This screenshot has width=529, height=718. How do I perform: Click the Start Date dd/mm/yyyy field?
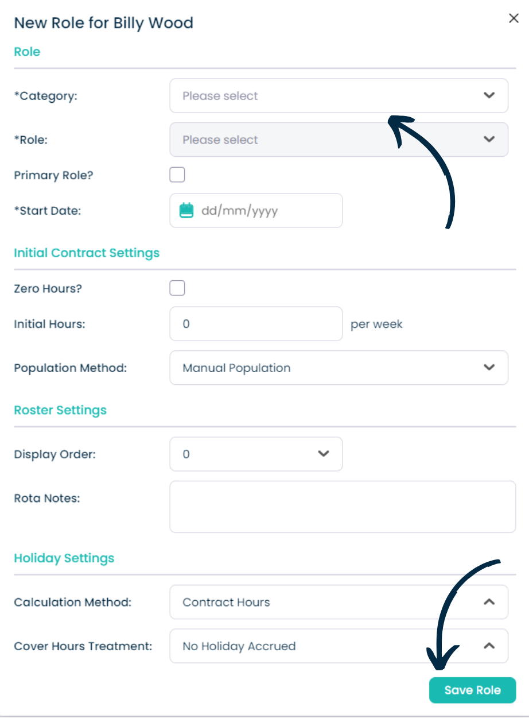[x=256, y=210]
